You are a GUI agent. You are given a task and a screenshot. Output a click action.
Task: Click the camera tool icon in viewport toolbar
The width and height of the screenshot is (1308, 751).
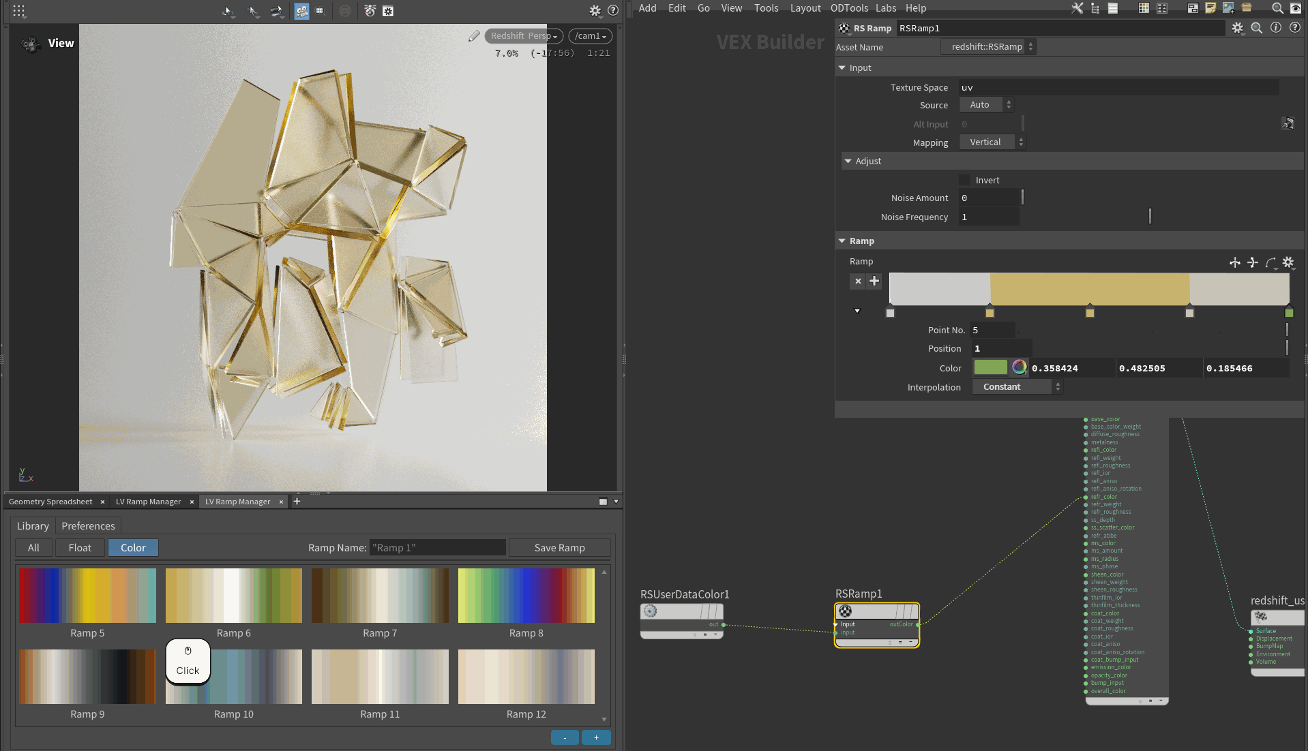point(301,11)
